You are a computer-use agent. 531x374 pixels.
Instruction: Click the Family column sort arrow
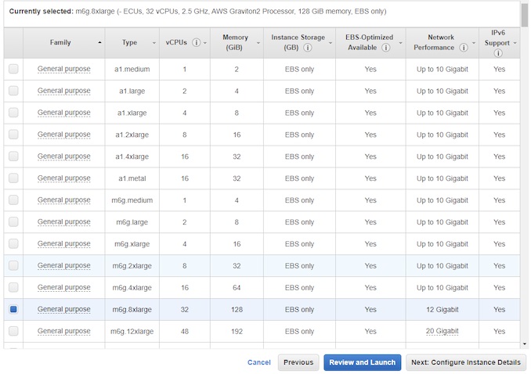pyautogui.click(x=99, y=42)
